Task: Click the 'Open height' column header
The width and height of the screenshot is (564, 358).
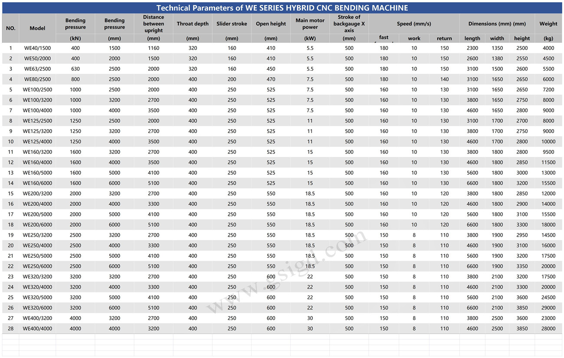Action: [271, 24]
